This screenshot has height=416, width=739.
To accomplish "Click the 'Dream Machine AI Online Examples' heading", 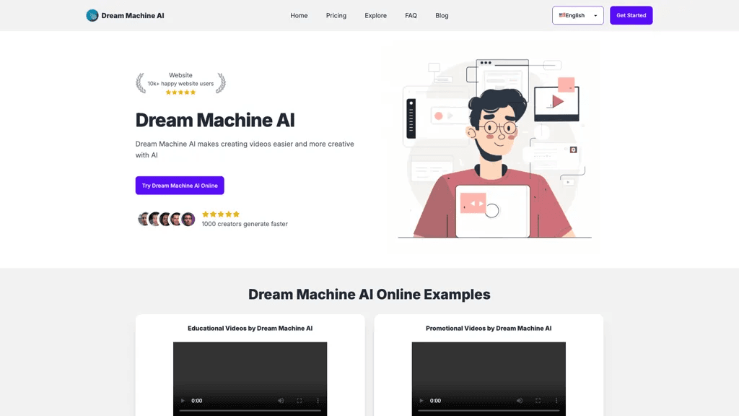I will 369,295.
